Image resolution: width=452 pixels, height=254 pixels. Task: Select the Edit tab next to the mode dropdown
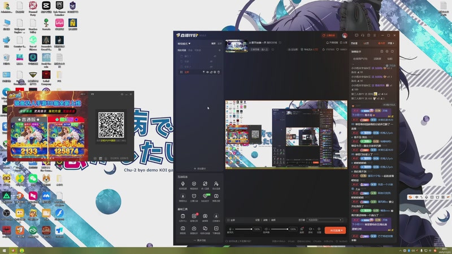point(214,43)
